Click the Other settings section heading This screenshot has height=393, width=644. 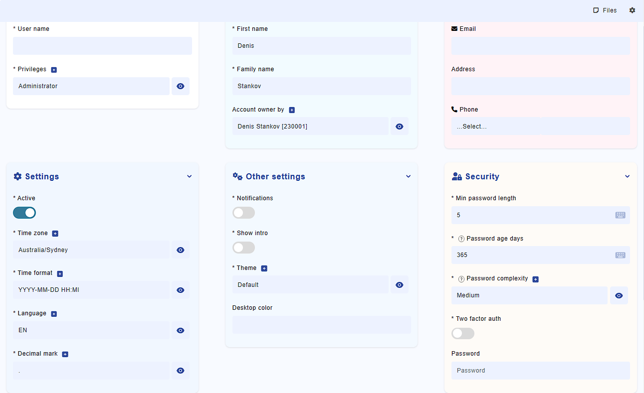275,177
